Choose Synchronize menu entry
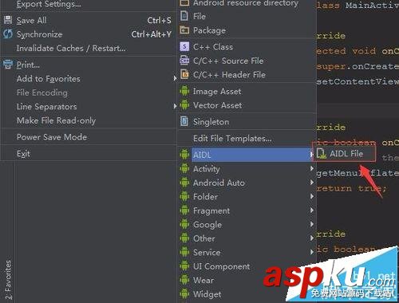399x303 pixels. (x=88, y=34)
